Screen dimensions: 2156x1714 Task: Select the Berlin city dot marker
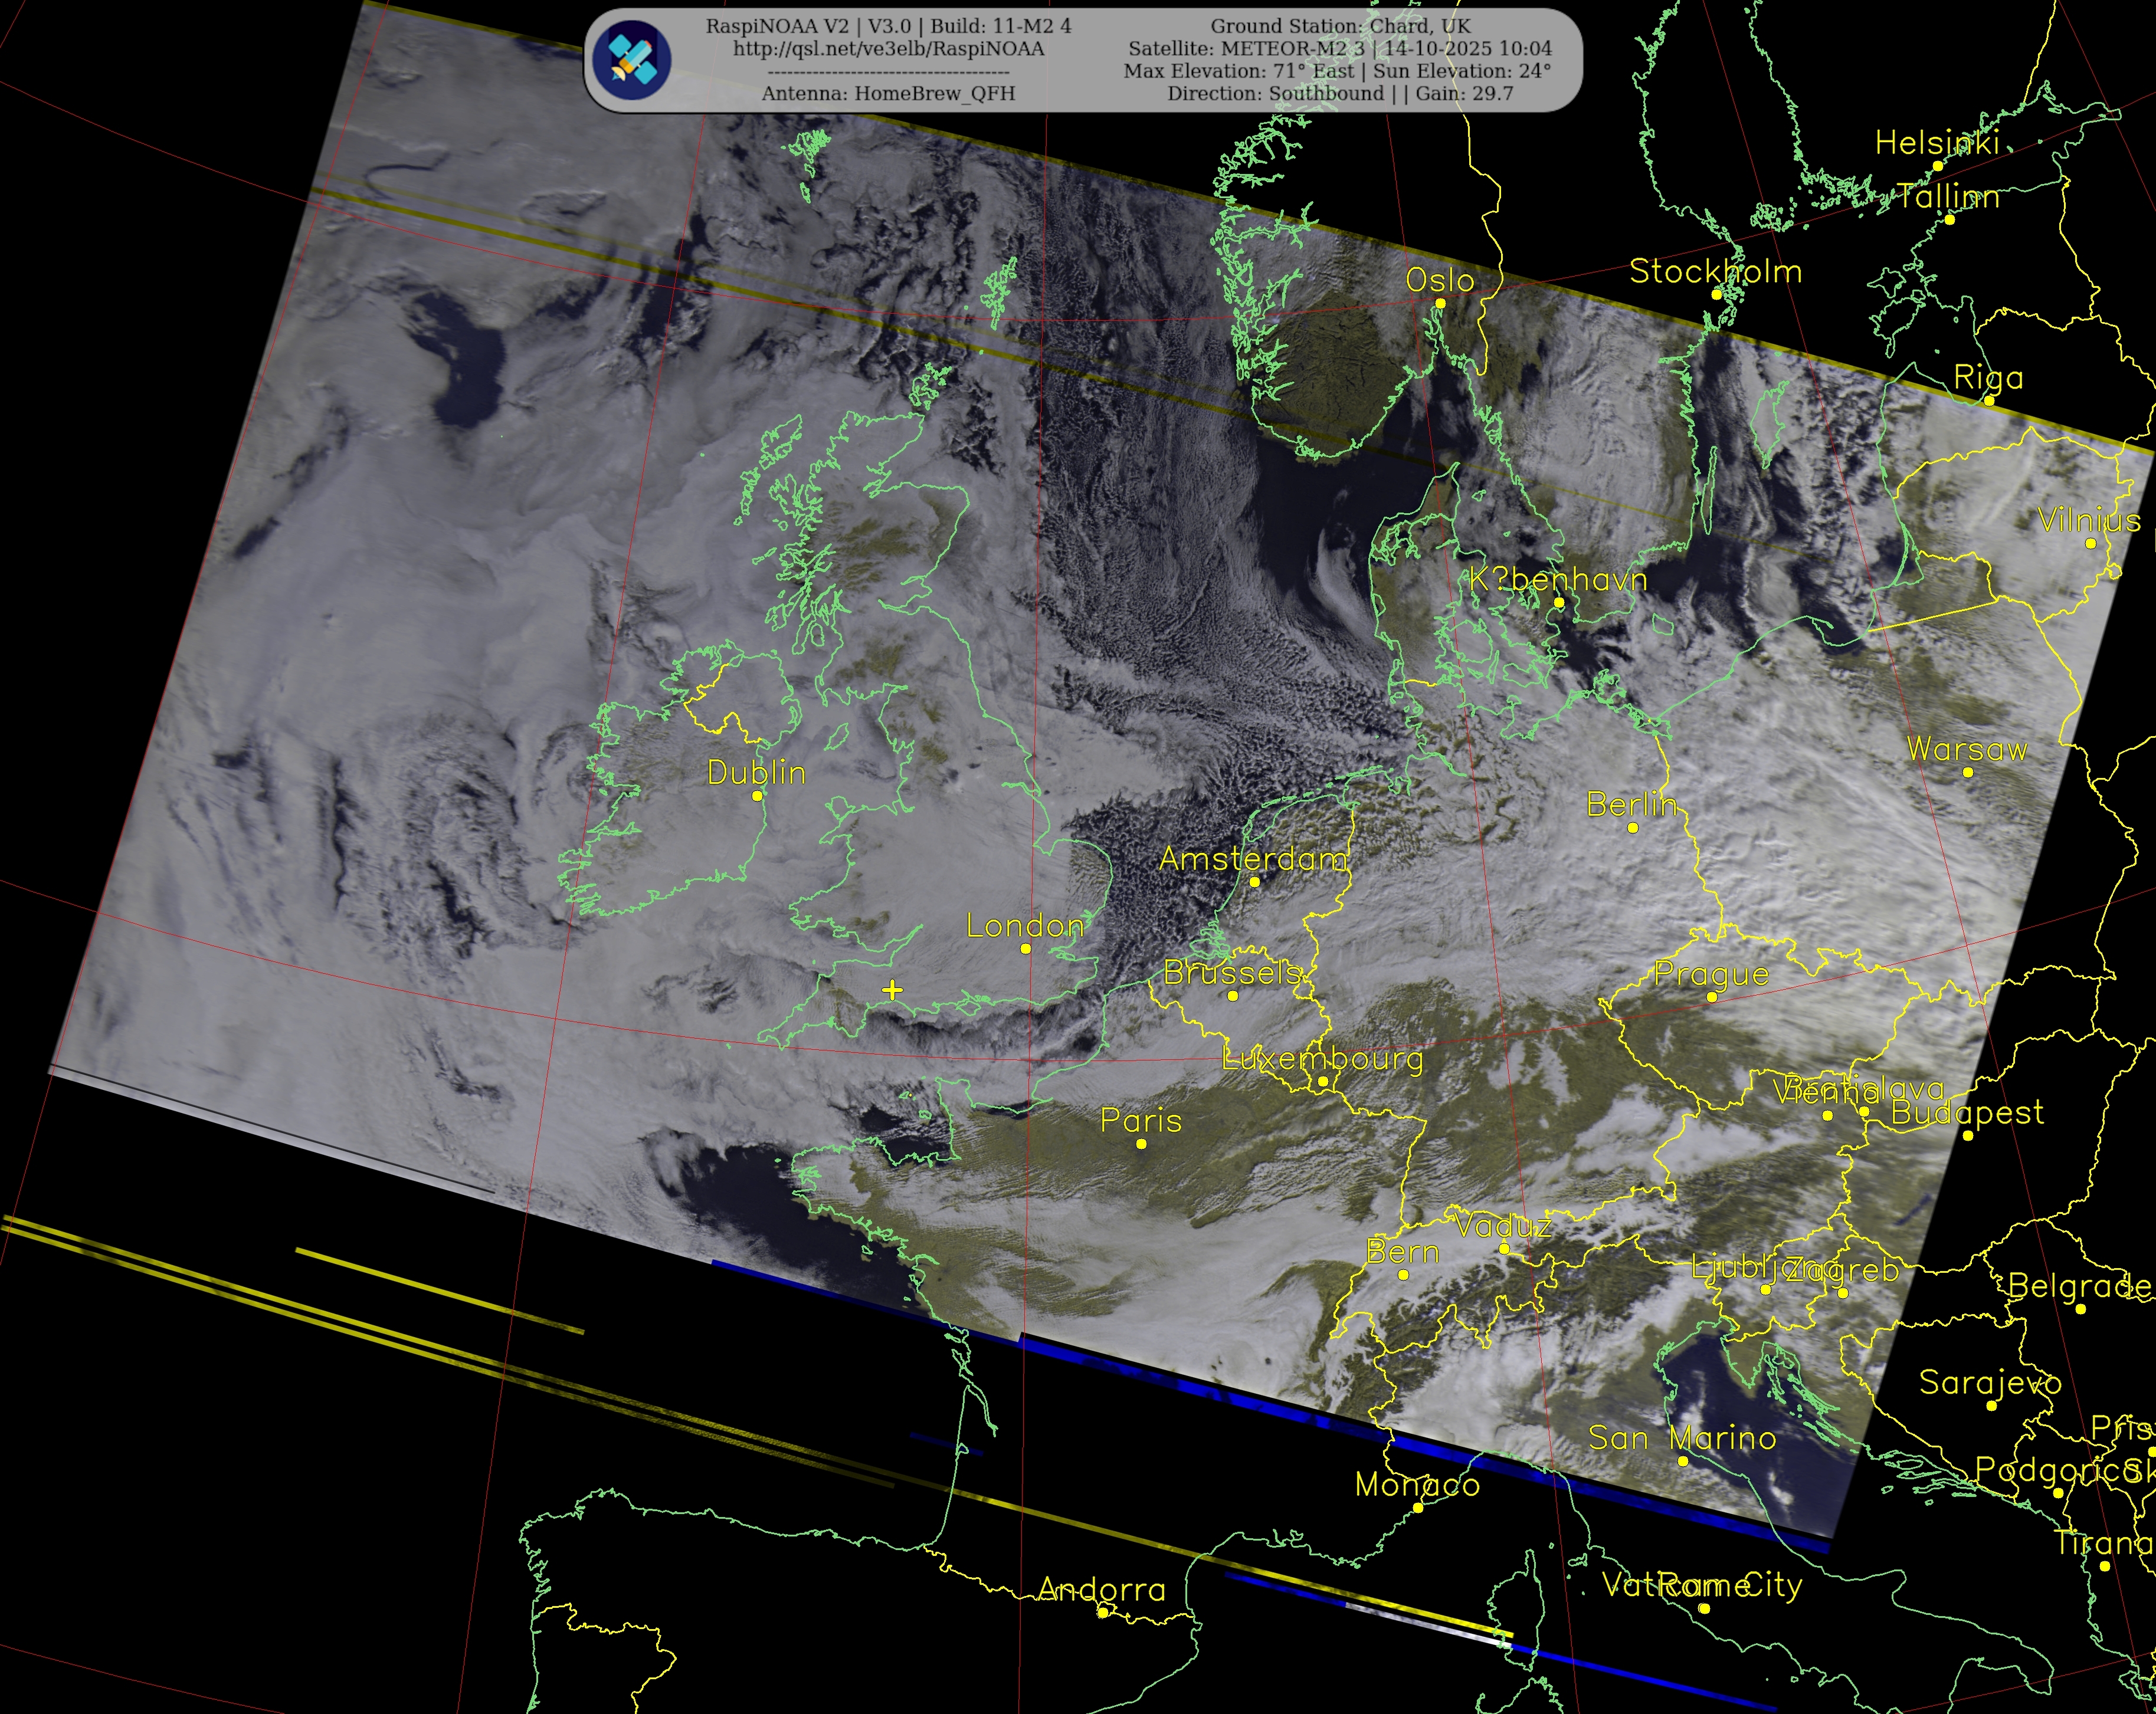[x=1633, y=828]
